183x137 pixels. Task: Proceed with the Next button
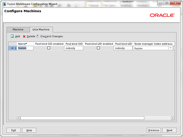169,130
